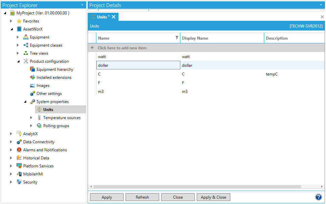Click 'Click here to add new item' row

(x=122, y=48)
